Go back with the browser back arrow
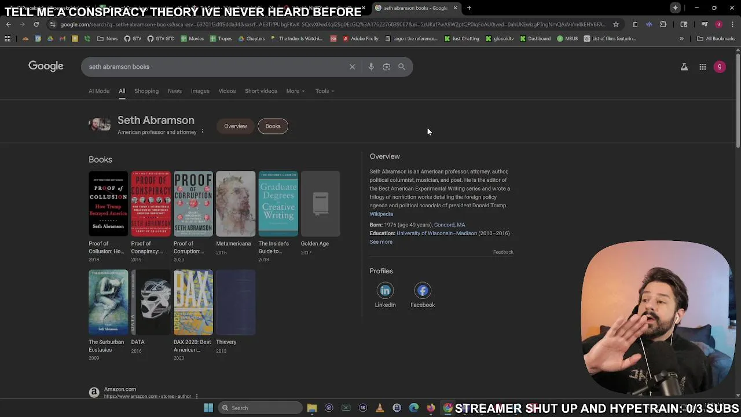 click(8, 24)
